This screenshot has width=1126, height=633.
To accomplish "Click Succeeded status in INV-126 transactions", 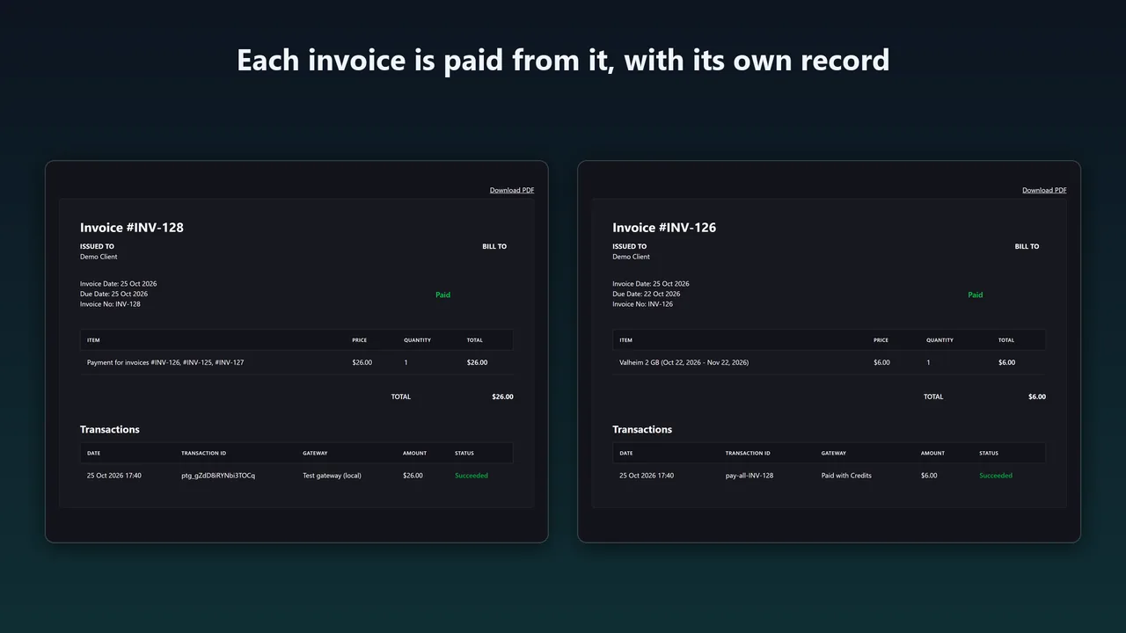I will click(996, 476).
